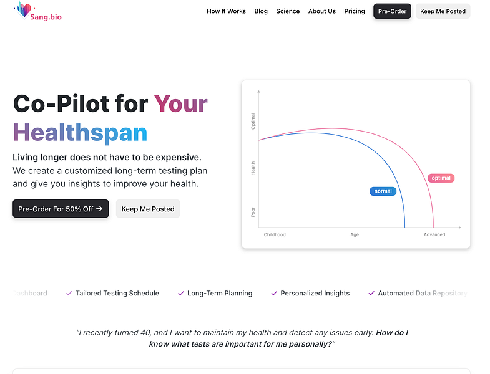Open the Pricing page

pos(355,11)
